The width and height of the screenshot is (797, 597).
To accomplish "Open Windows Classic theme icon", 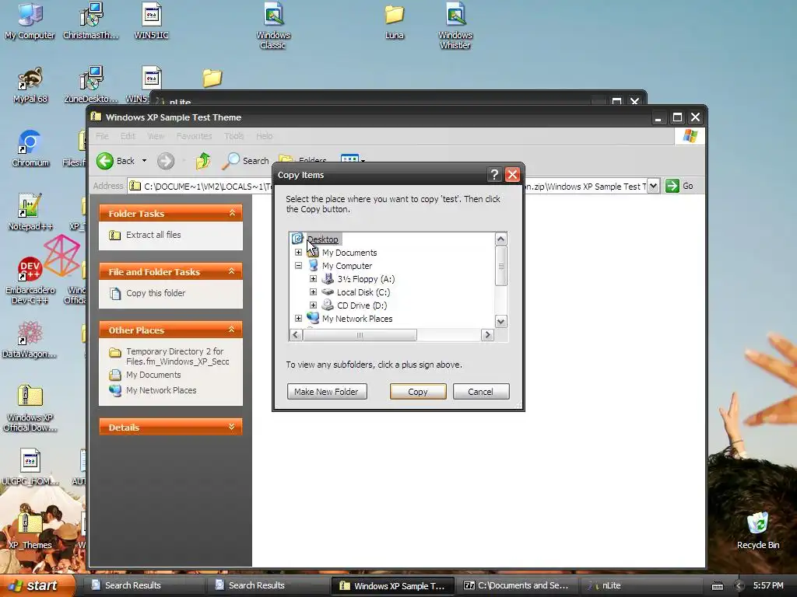I will 273,26.
